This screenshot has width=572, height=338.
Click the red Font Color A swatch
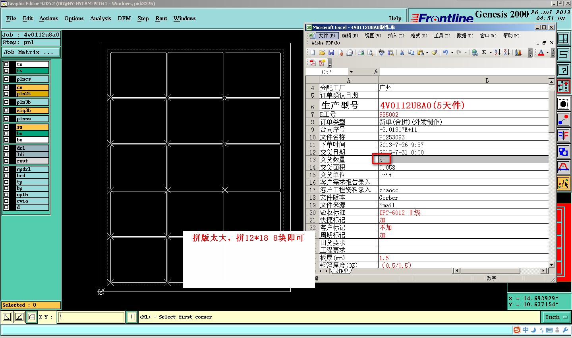541,52
